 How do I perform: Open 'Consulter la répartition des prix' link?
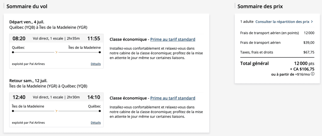pyautogui.click(x=282, y=22)
